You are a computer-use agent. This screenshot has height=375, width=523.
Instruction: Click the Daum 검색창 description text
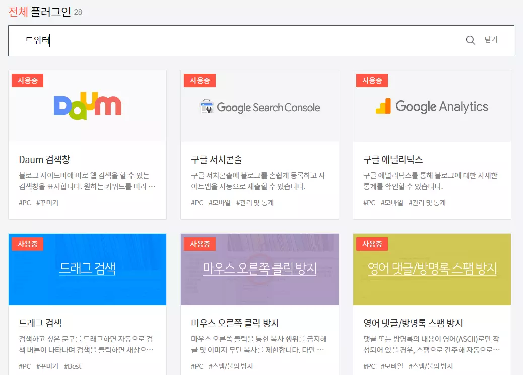click(87, 181)
